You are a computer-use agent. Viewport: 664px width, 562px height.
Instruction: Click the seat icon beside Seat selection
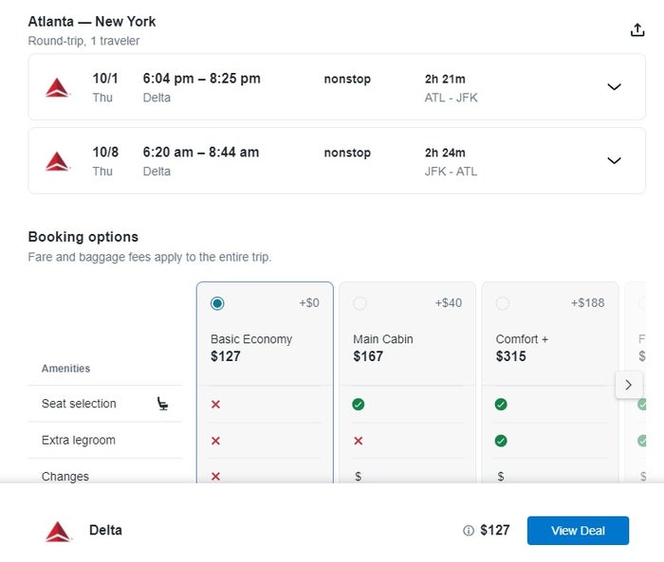click(x=162, y=404)
